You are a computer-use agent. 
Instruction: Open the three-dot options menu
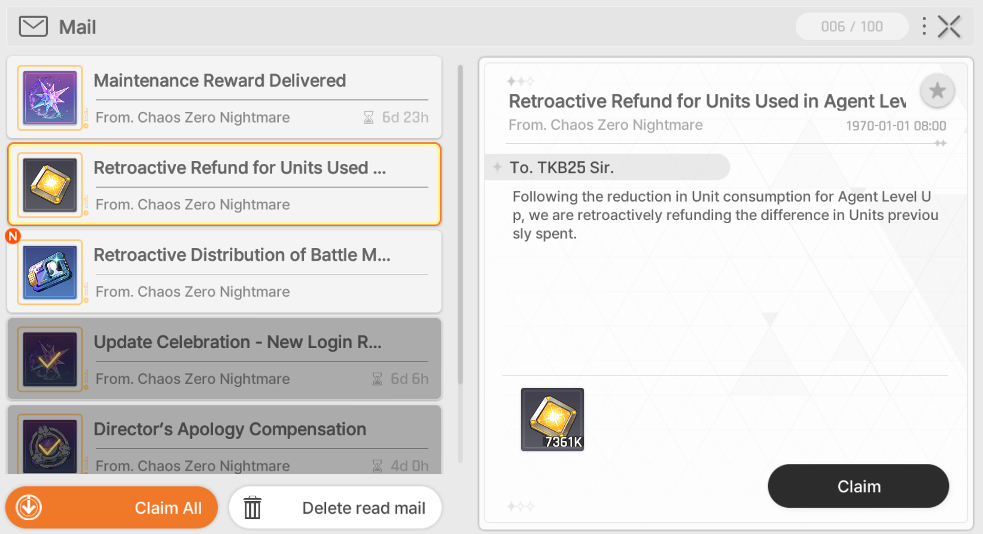point(924,26)
